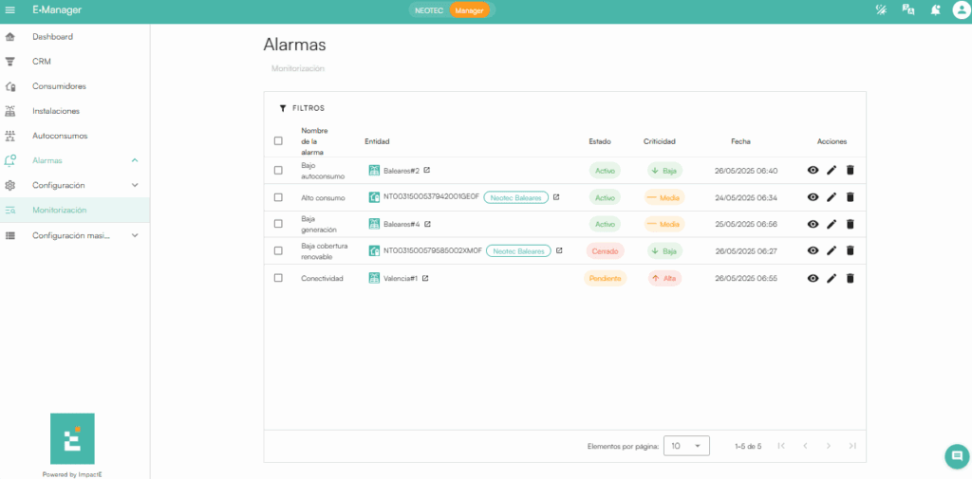Open external link for Baleares#2 entity

[427, 171]
